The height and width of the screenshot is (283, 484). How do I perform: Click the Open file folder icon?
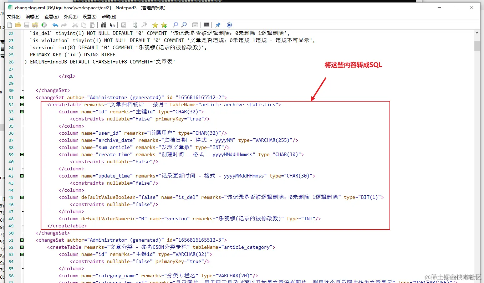pyautogui.click(x=18, y=25)
